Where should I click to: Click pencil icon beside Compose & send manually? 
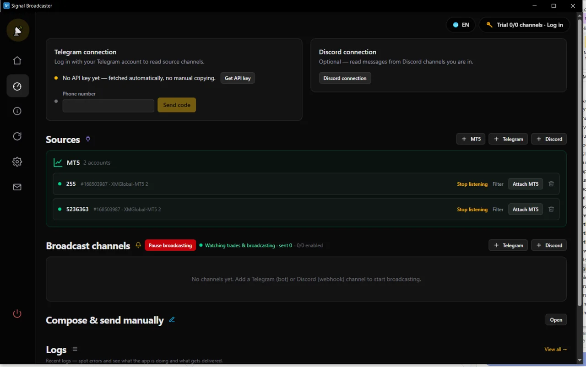point(172,320)
